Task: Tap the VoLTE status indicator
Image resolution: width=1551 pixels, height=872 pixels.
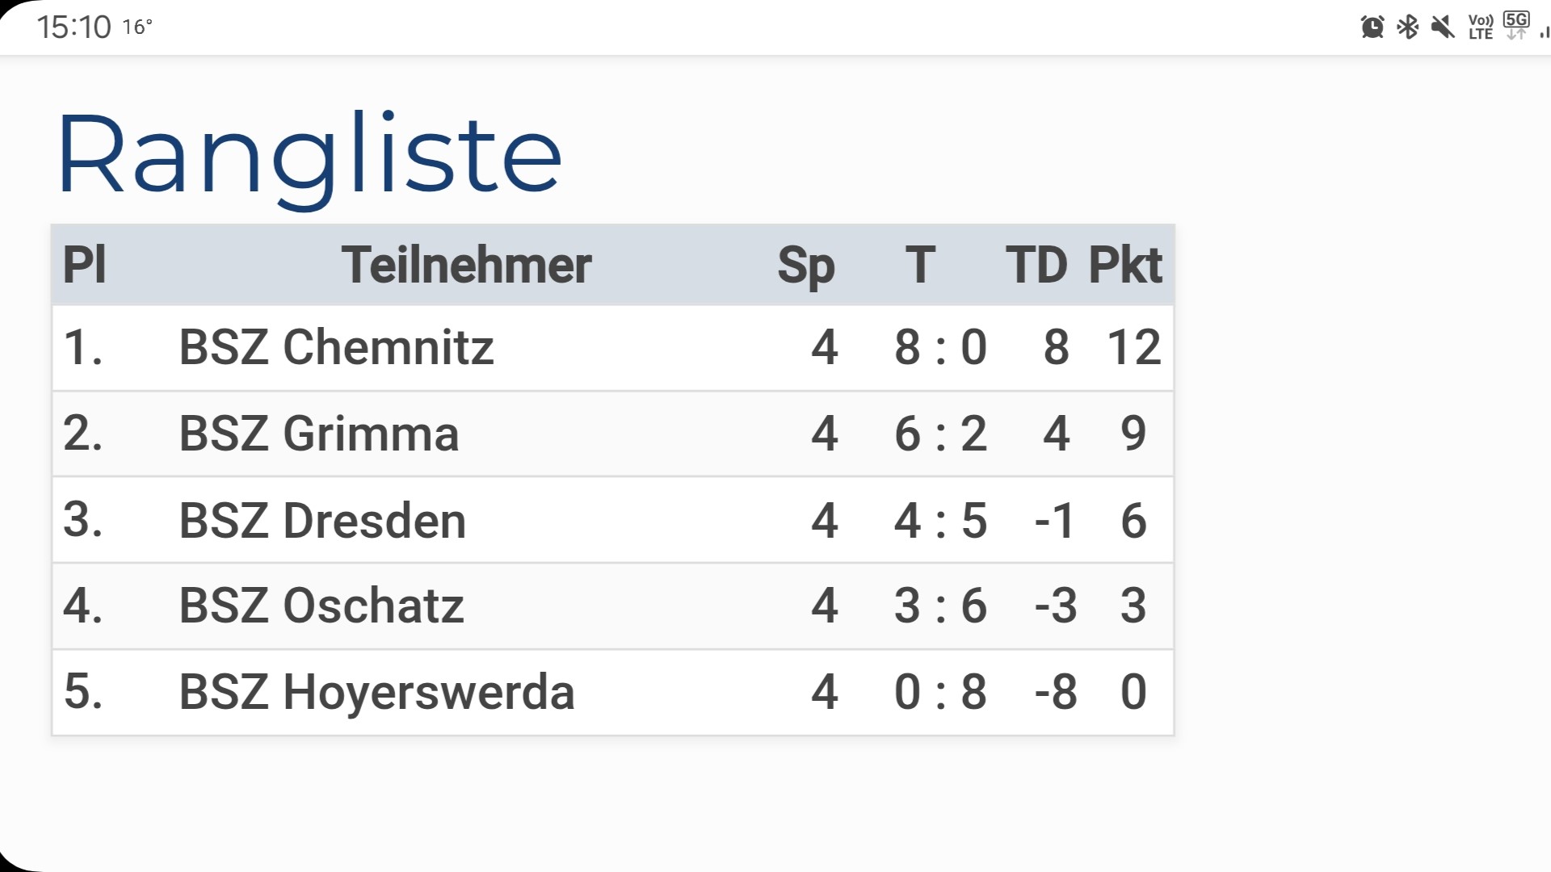Action: (x=1481, y=27)
